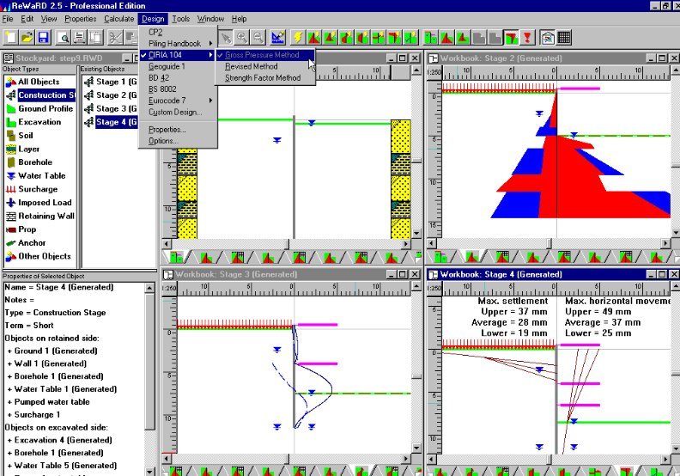Screen dimensions: 680x476
Task: Click the yellow lightning calculate icon
Action: (297, 38)
